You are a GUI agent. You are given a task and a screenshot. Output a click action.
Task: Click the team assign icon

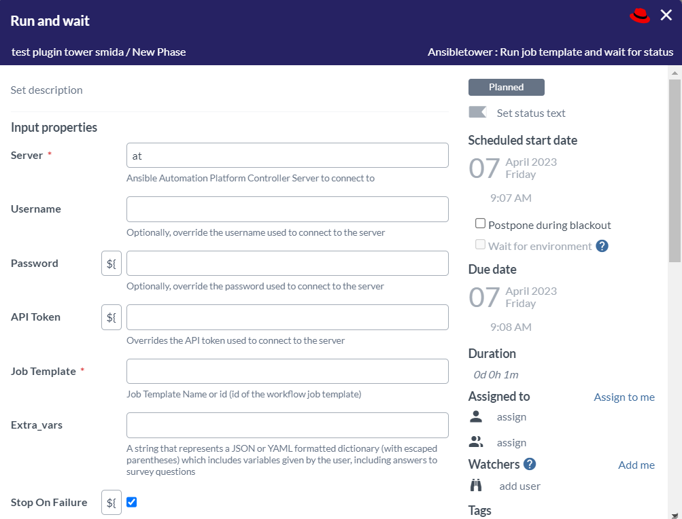(476, 442)
